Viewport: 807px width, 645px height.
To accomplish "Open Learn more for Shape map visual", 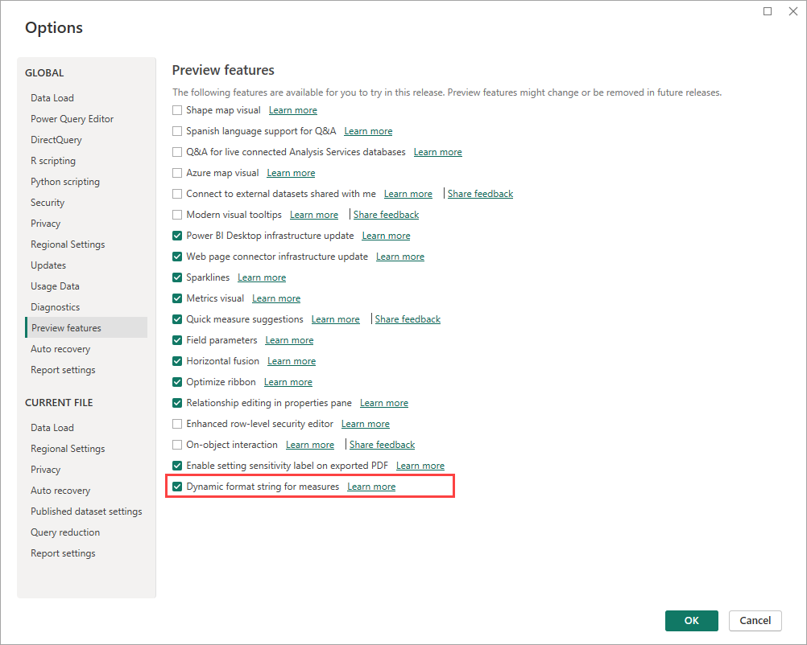I will point(293,110).
